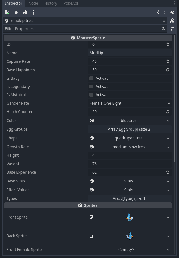Toggle the Is Legendary checkbox
The width and height of the screenshot is (179, 258).
(x=91, y=87)
